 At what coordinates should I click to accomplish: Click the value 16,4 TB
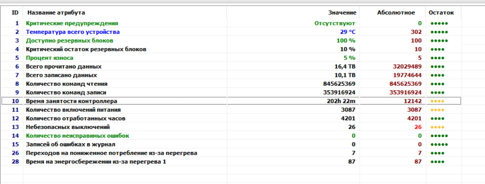[x=344, y=66]
